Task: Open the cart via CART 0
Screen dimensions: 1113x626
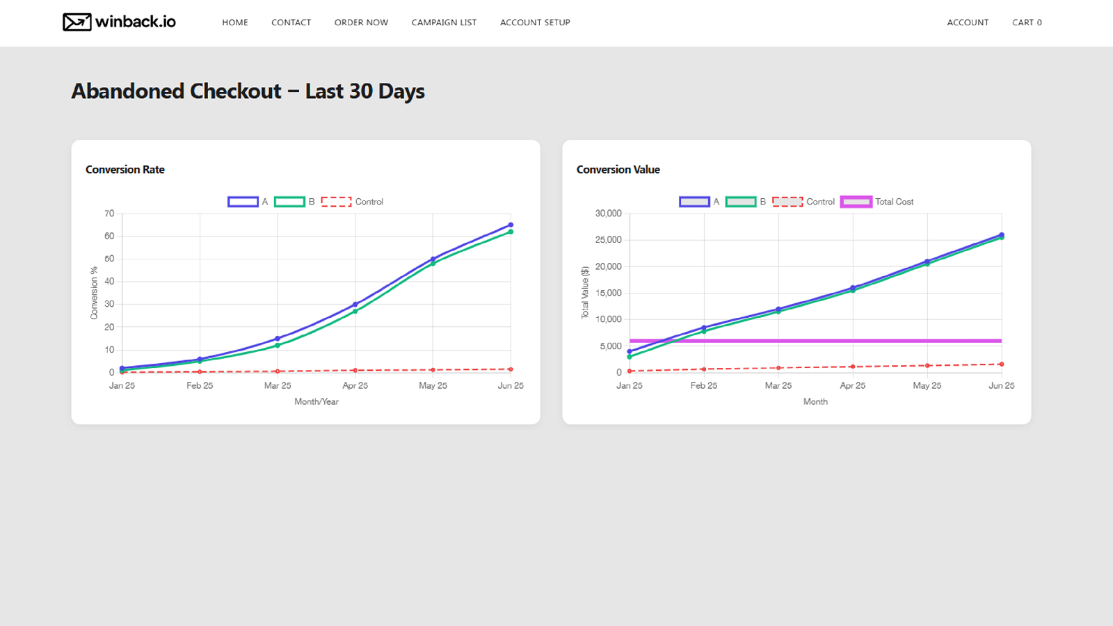Action: coord(1027,22)
